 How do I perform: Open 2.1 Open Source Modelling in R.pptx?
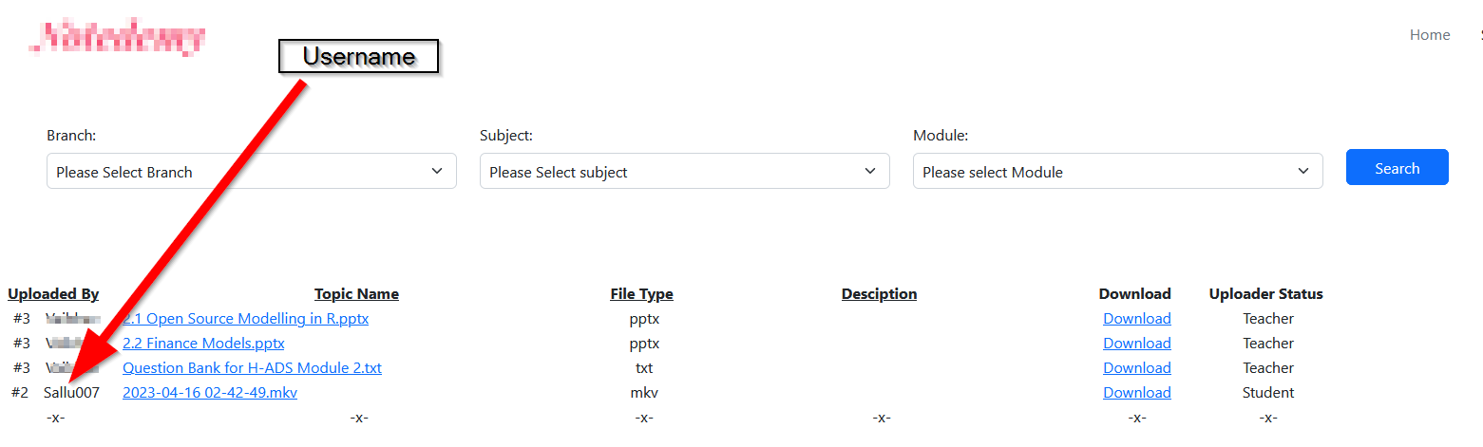247,319
